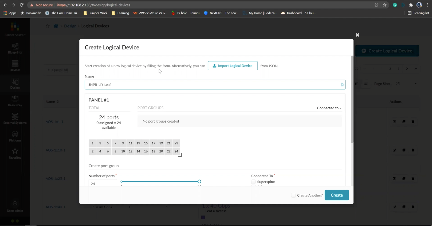Reload the browser page
Image resolution: width=432 pixels, height=226 pixels.
pyautogui.click(x=22, y=5)
